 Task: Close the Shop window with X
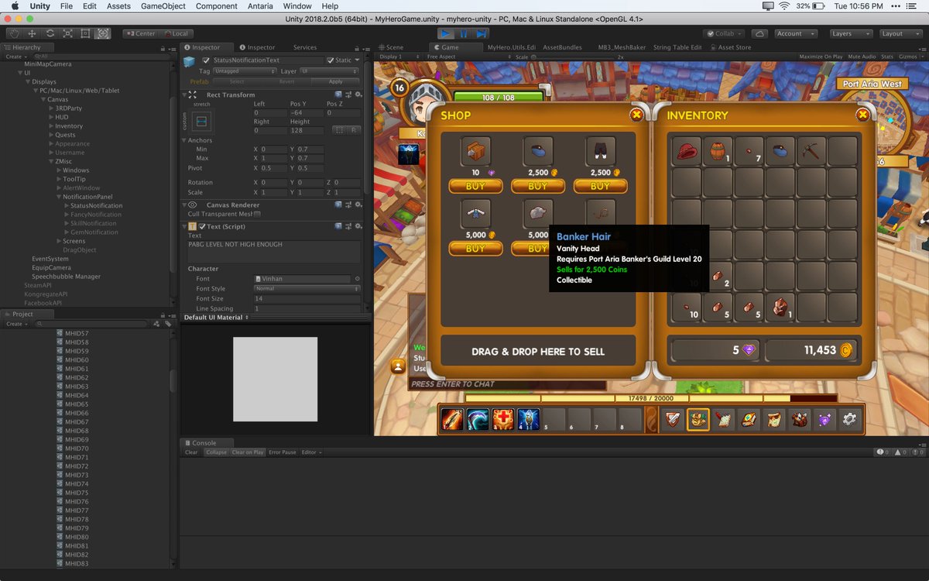pos(636,115)
